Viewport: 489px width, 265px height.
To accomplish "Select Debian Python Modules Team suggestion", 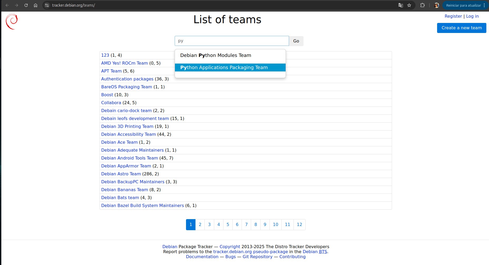I will pyautogui.click(x=230, y=55).
